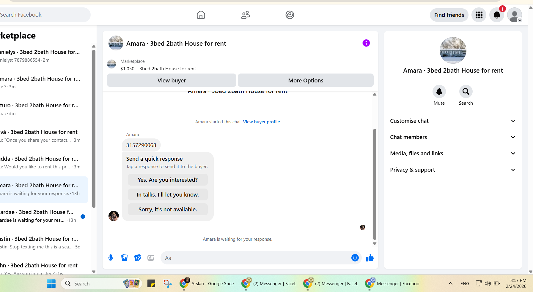Click the chat messages vertical scrollbar

pos(375,184)
